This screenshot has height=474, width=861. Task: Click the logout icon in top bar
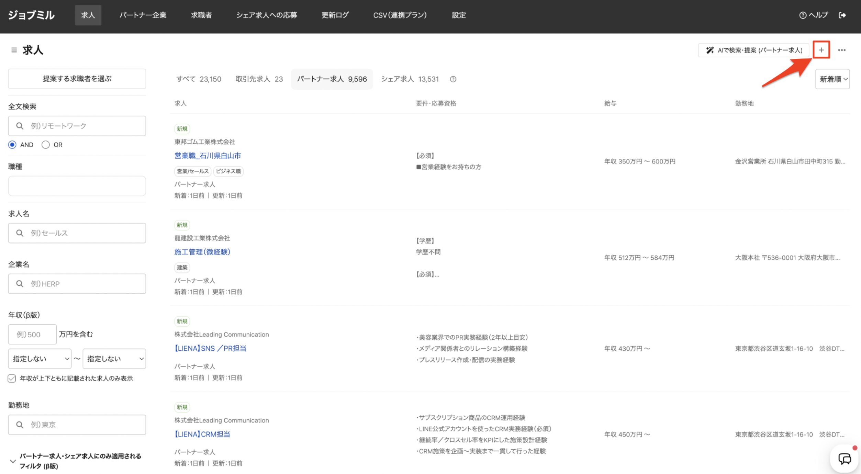(842, 15)
